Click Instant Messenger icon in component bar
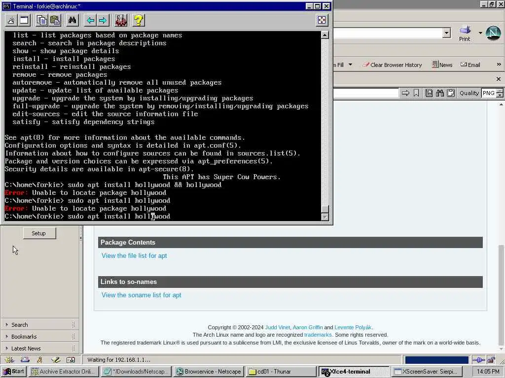This screenshot has height=378, width=505. click(40, 360)
